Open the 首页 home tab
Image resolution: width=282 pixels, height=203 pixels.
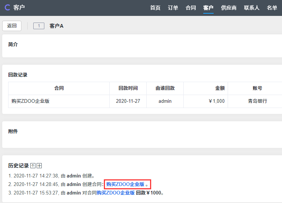155,8
